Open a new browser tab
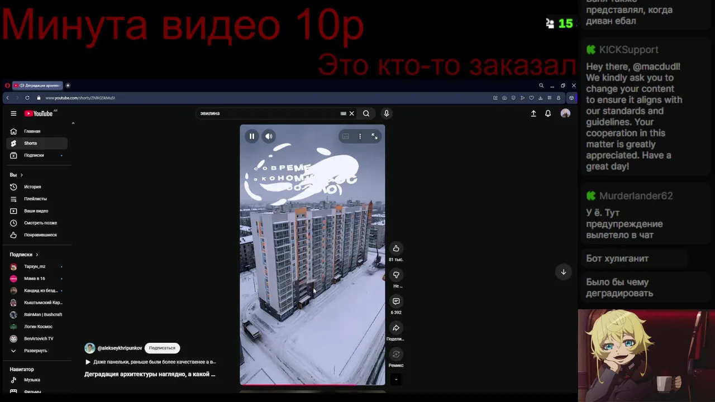Viewport: 715px width, 402px height. pos(68,85)
